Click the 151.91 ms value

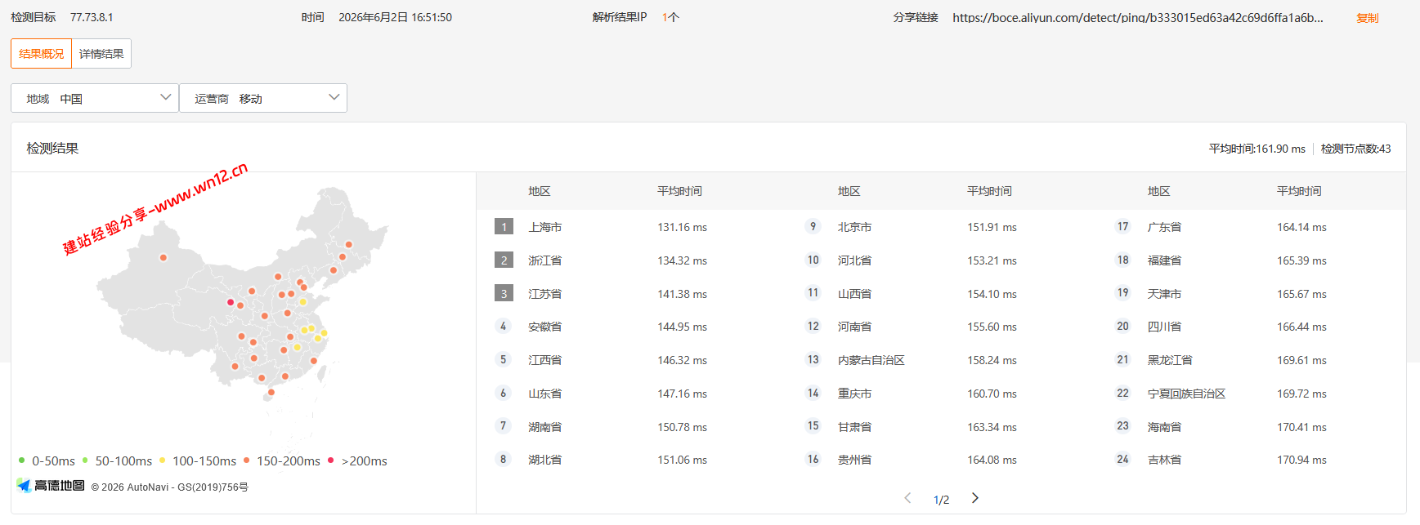[992, 227]
